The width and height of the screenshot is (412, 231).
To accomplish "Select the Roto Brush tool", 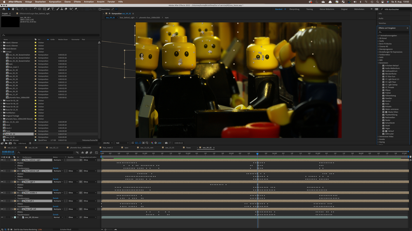I will [x=71, y=9].
